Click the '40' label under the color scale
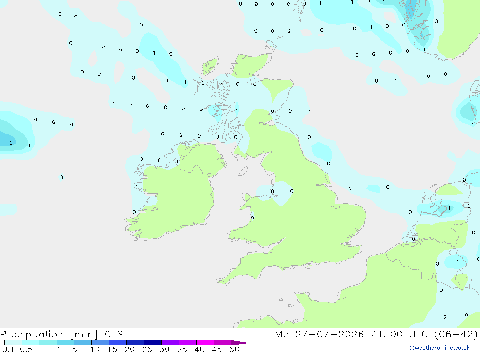480x352 pixels. (199, 349)
